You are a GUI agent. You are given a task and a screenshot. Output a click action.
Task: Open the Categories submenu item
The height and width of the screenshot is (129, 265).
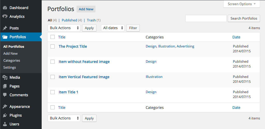pos(12,60)
